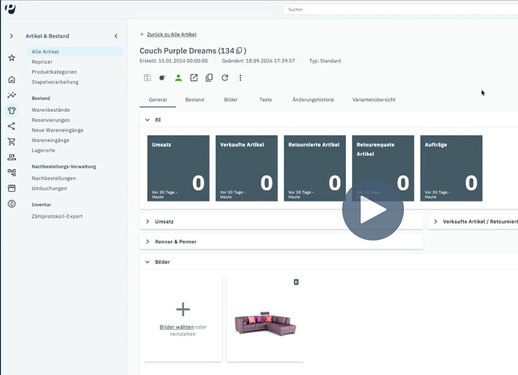Play the video with the play button
Image resolution: width=518 pixels, height=375 pixels.
coord(373,210)
